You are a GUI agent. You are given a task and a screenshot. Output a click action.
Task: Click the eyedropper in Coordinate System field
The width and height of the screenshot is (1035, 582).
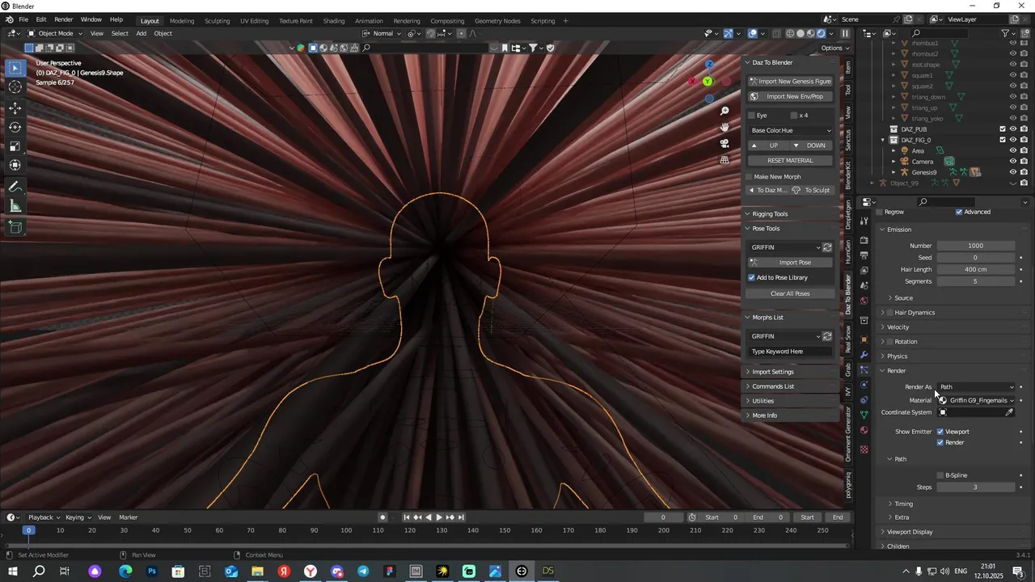pos(1009,412)
